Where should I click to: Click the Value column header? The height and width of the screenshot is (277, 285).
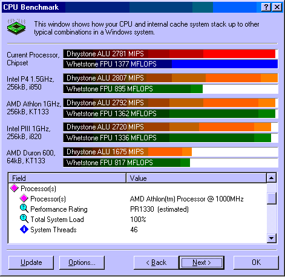[x=196, y=178]
